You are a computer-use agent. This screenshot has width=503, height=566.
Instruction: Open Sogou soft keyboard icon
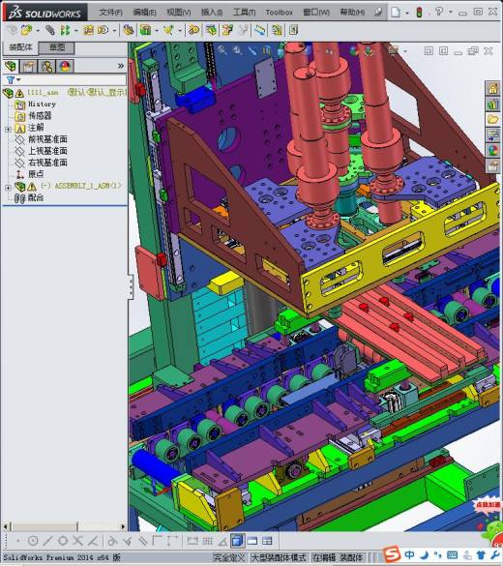[x=452, y=554]
